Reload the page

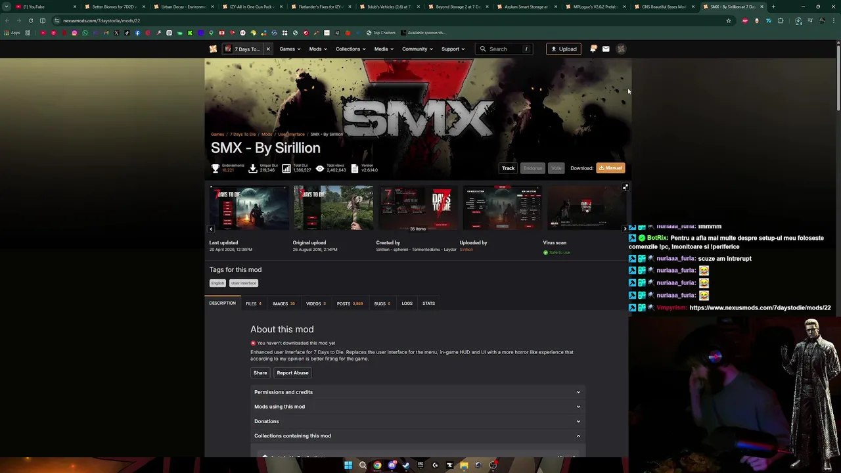click(x=30, y=20)
